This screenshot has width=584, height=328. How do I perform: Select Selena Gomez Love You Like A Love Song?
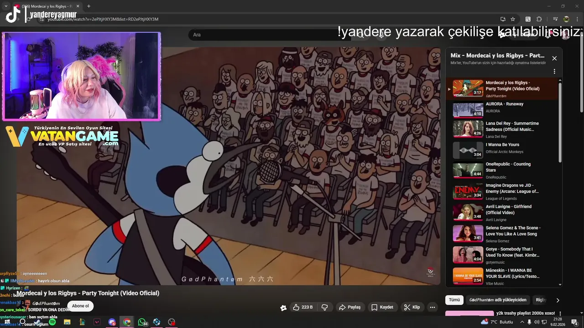click(502, 234)
